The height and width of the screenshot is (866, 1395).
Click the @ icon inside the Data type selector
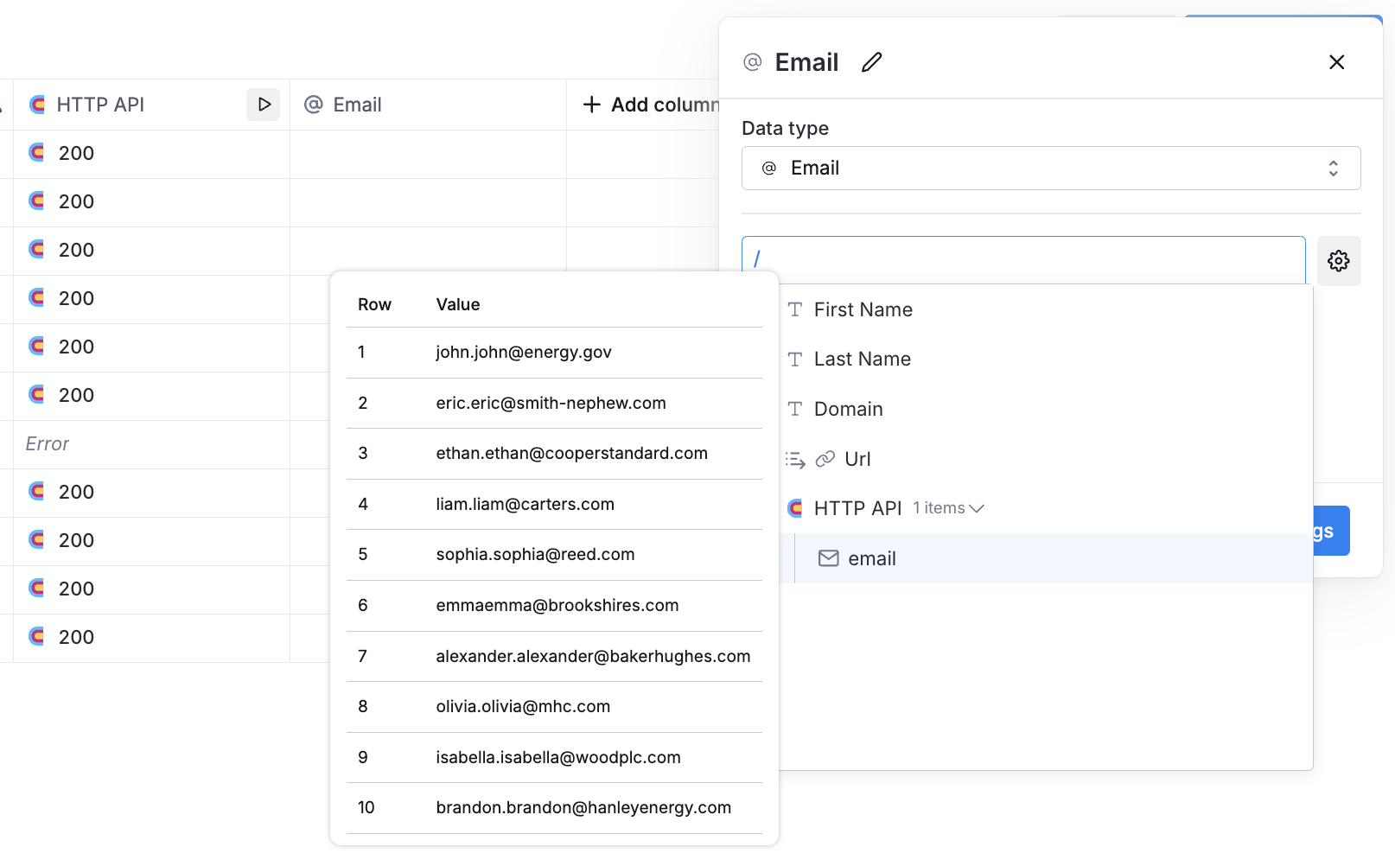[768, 168]
